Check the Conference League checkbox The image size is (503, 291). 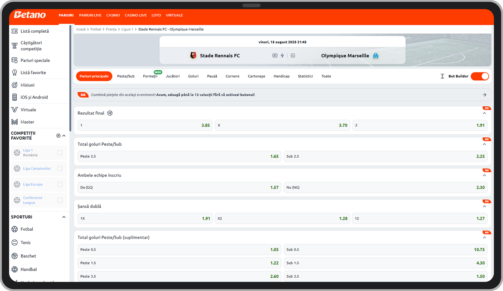(x=60, y=200)
